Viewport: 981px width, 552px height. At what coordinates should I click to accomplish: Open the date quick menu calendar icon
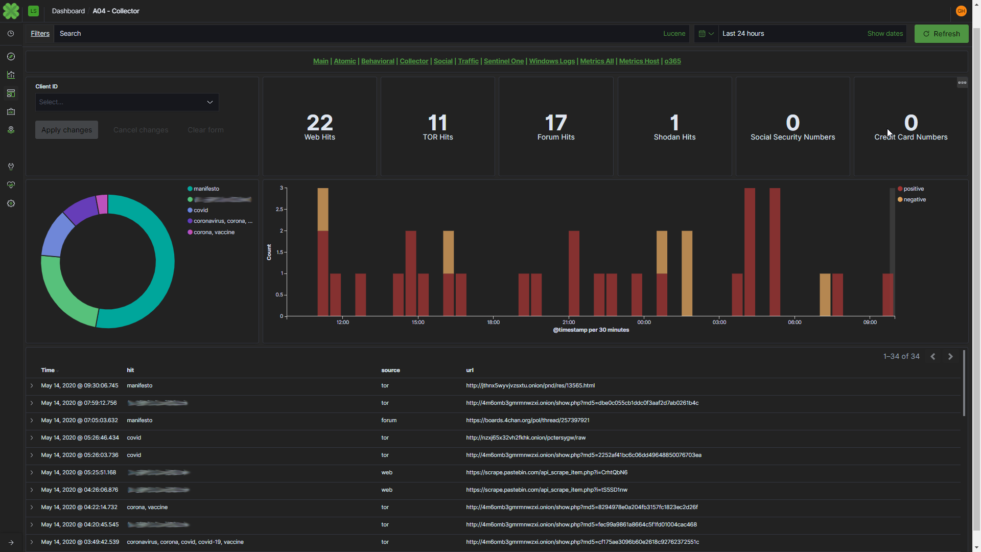pos(706,34)
